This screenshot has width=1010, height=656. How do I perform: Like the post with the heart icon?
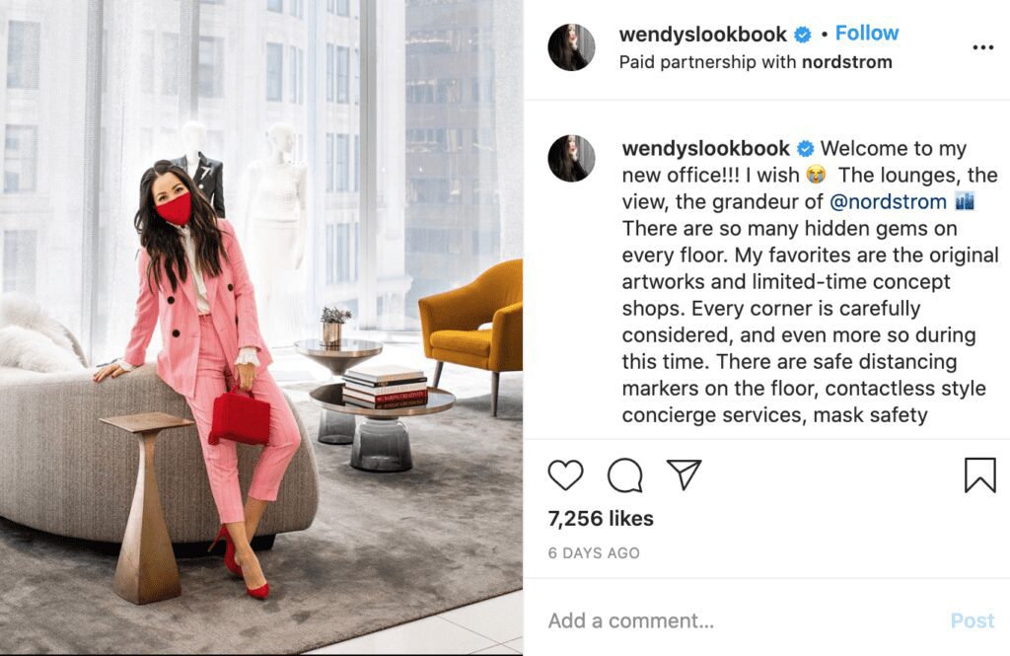click(565, 475)
